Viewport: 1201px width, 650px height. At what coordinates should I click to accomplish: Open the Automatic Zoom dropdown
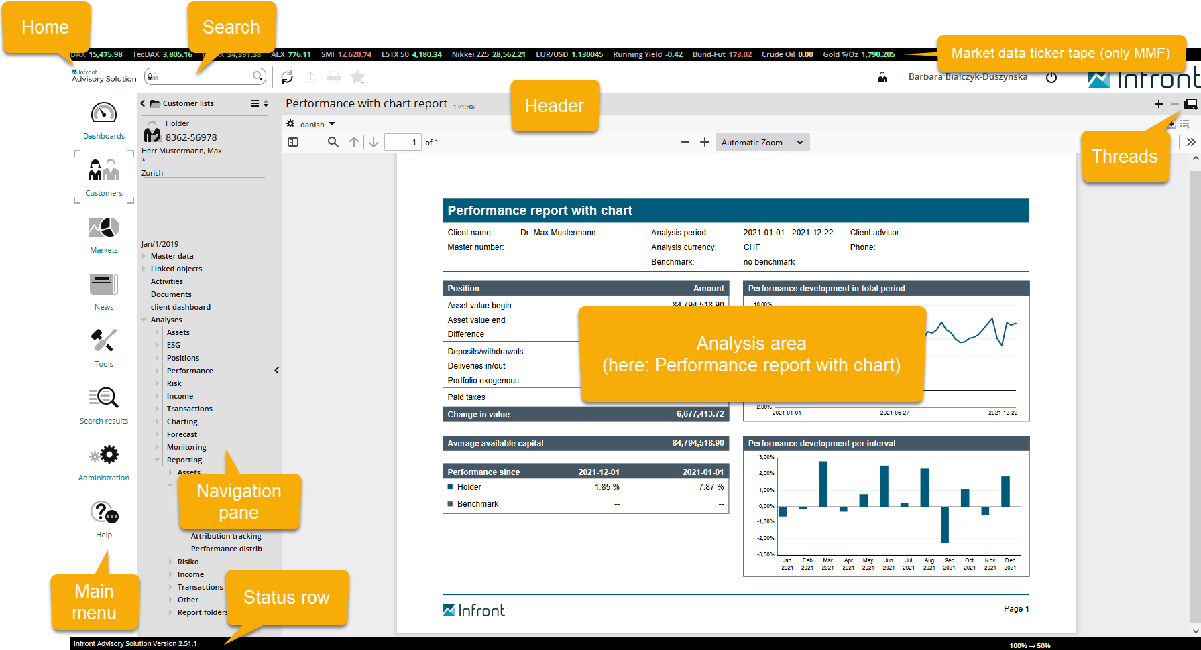(762, 143)
